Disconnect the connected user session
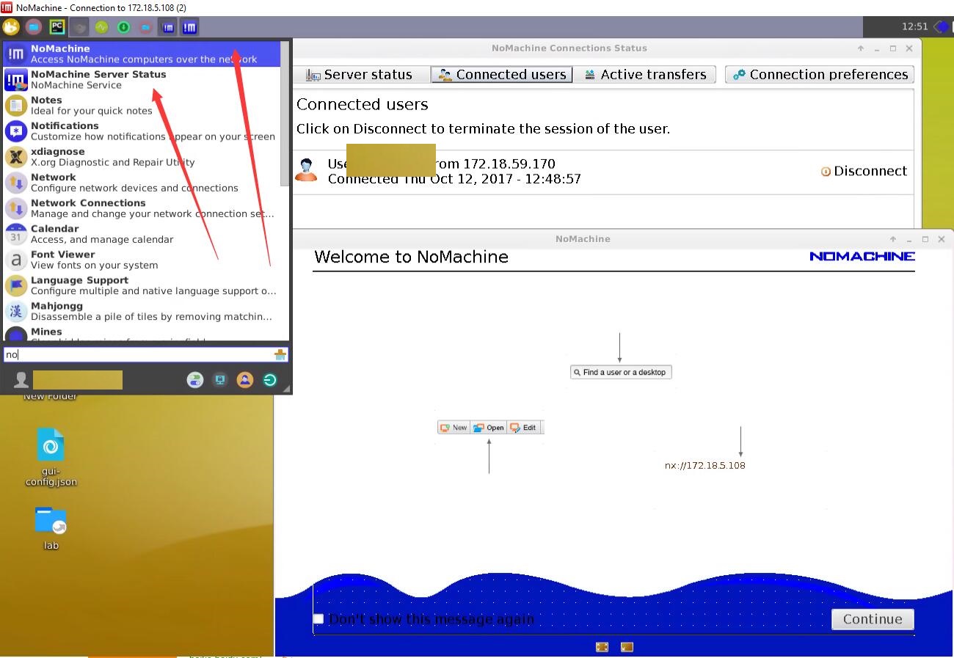This screenshot has width=954, height=658. [864, 171]
